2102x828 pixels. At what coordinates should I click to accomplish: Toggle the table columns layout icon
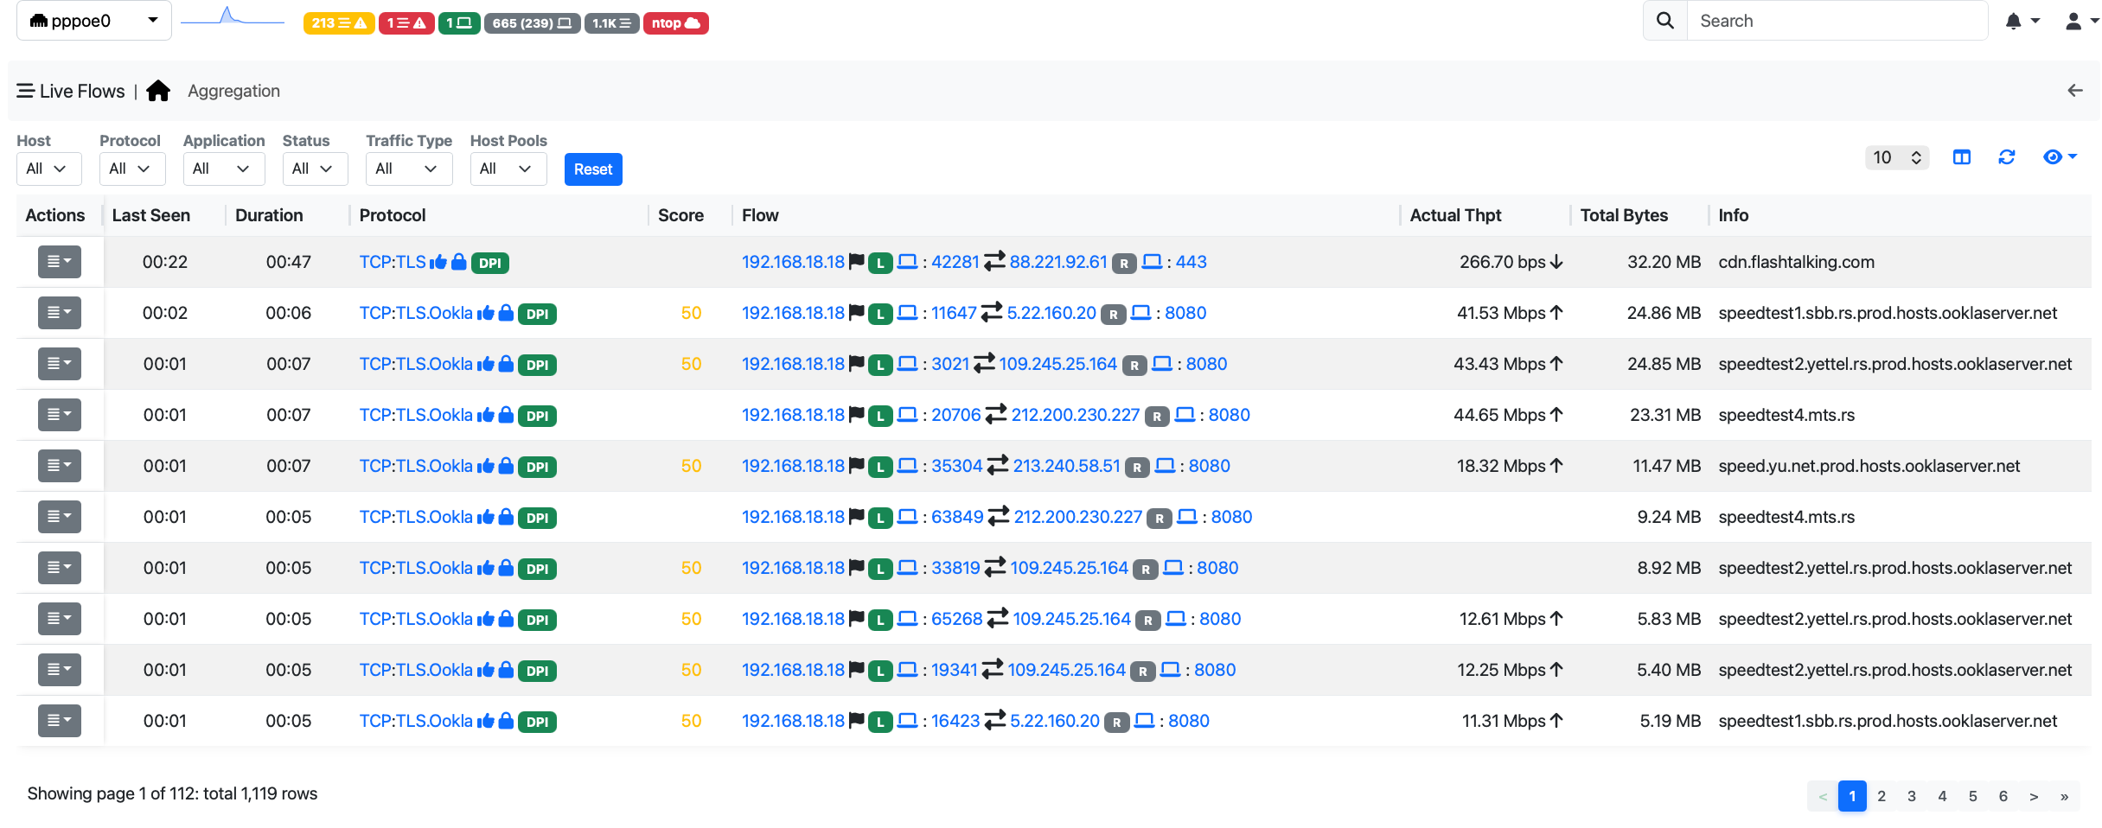coord(1961,157)
